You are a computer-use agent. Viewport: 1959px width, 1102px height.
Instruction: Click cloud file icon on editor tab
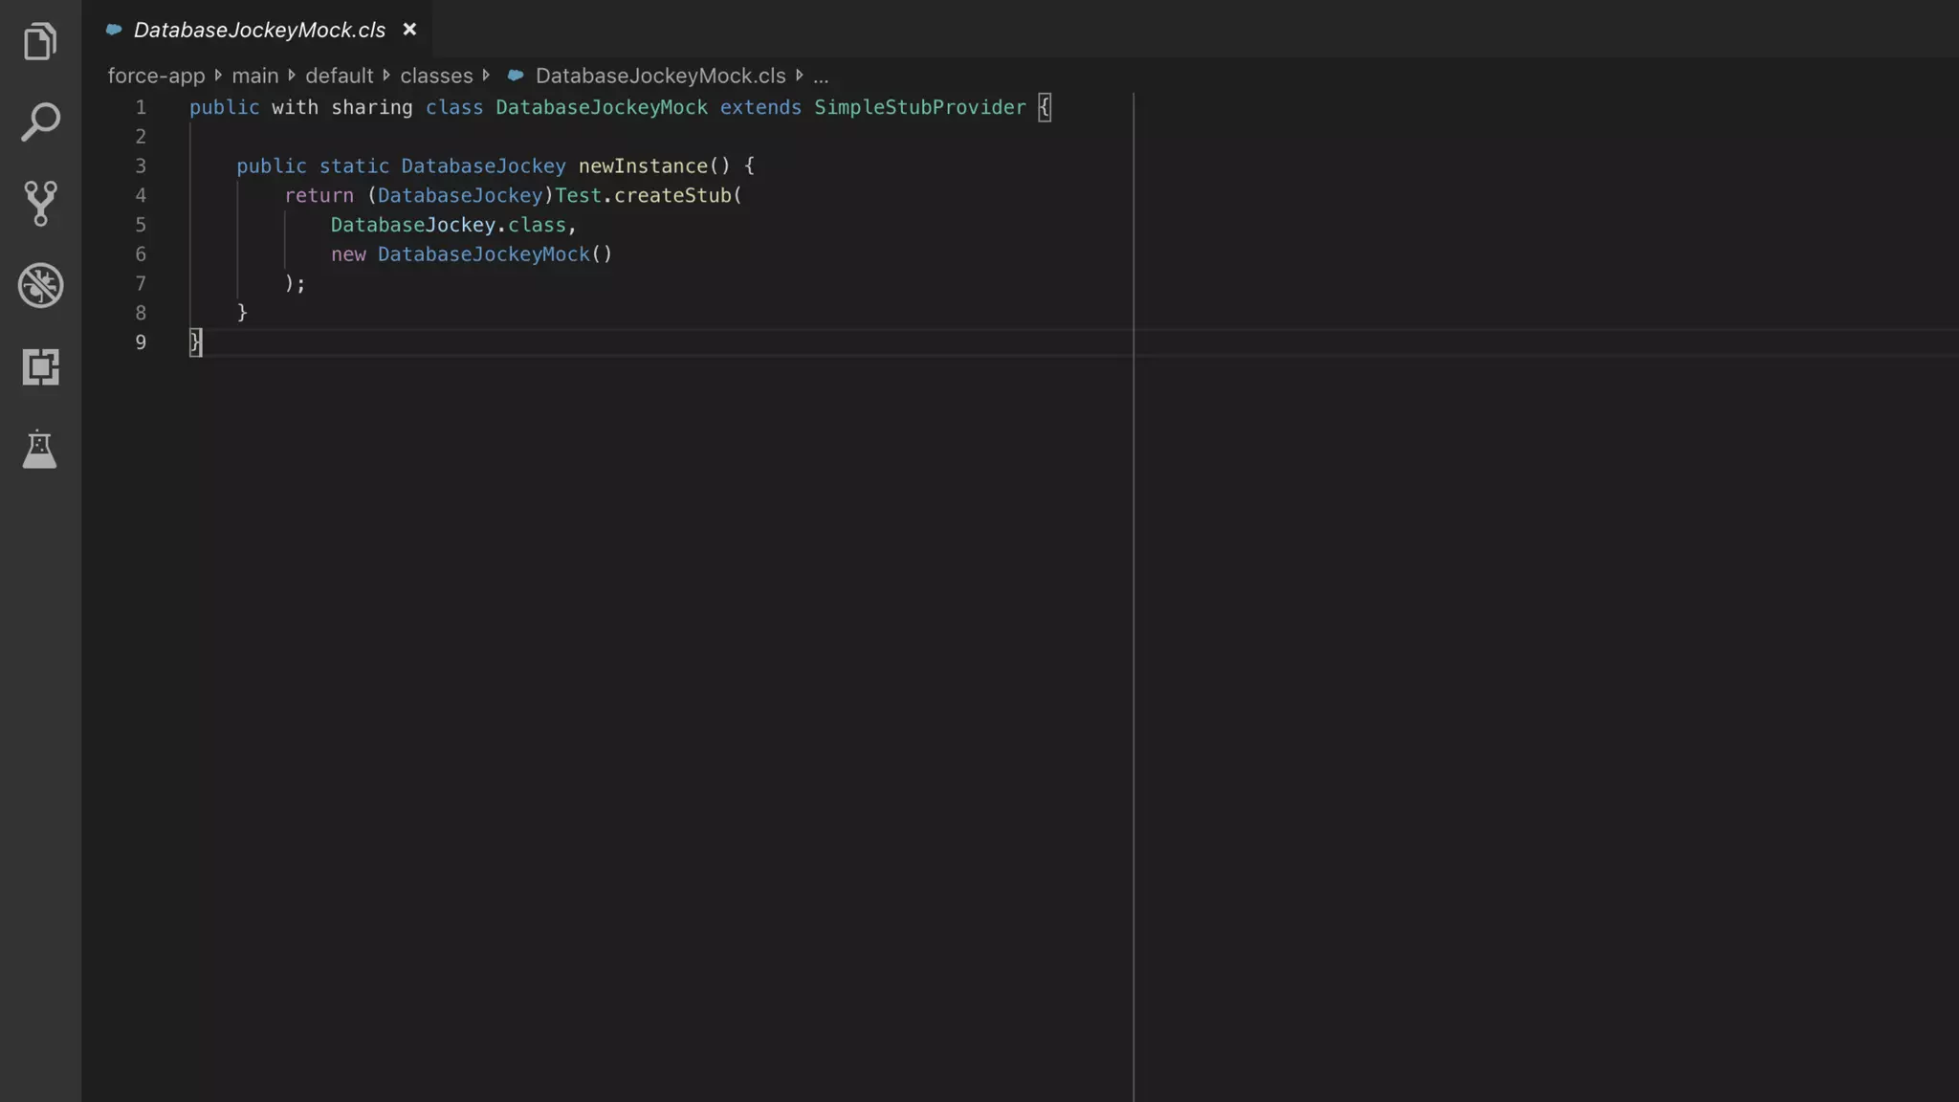(114, 30)
